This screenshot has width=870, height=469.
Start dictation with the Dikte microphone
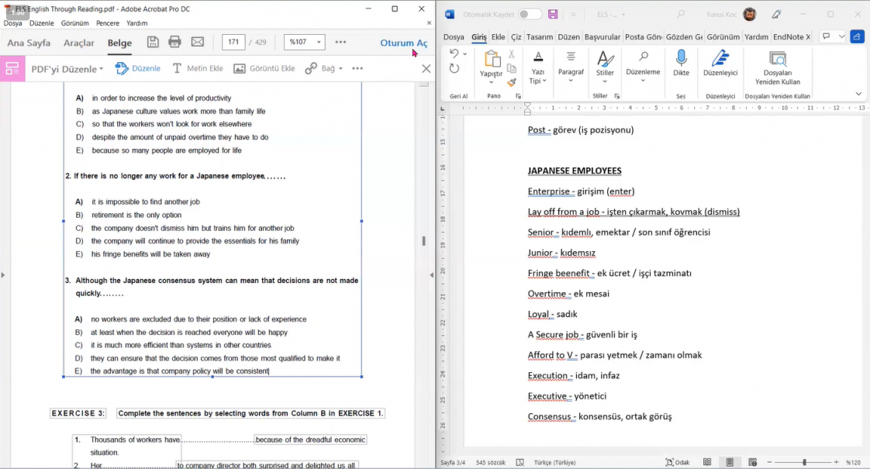click(681, 62)
